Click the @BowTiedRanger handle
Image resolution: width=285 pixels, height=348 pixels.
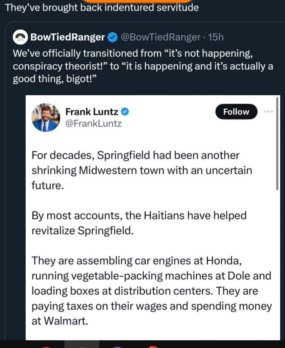coord(160,37)
